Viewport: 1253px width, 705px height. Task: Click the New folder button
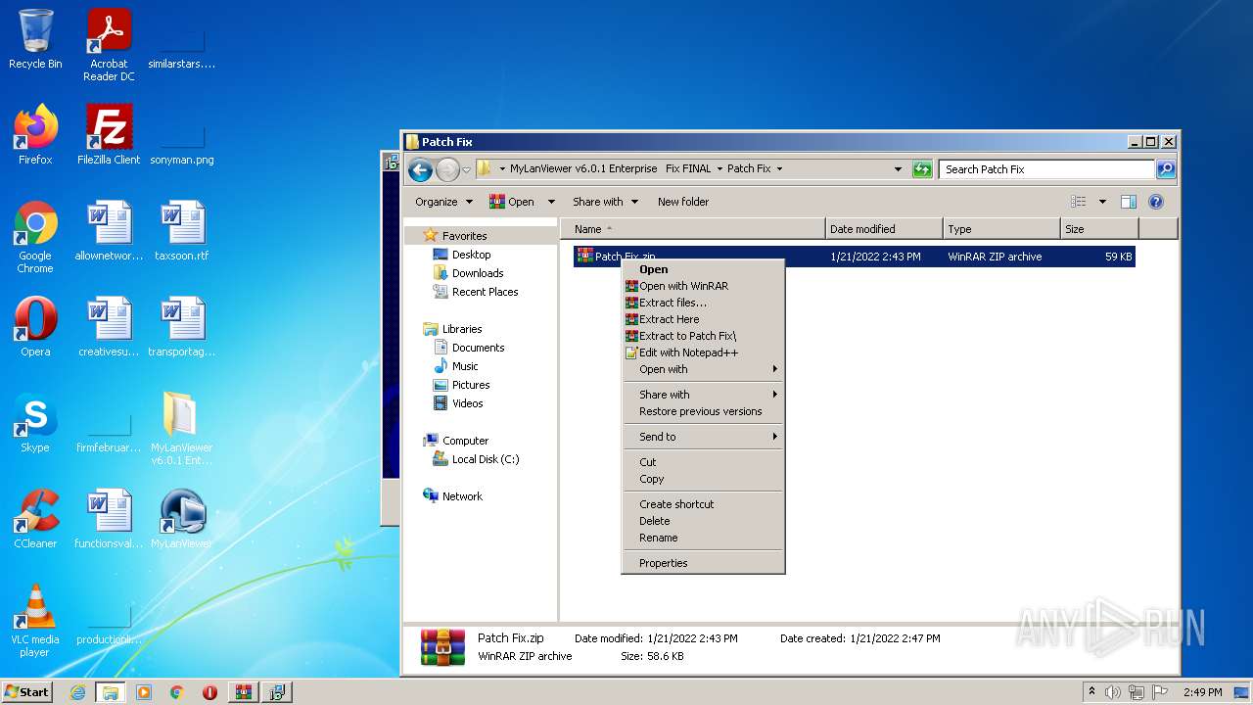tap(683, 202)
